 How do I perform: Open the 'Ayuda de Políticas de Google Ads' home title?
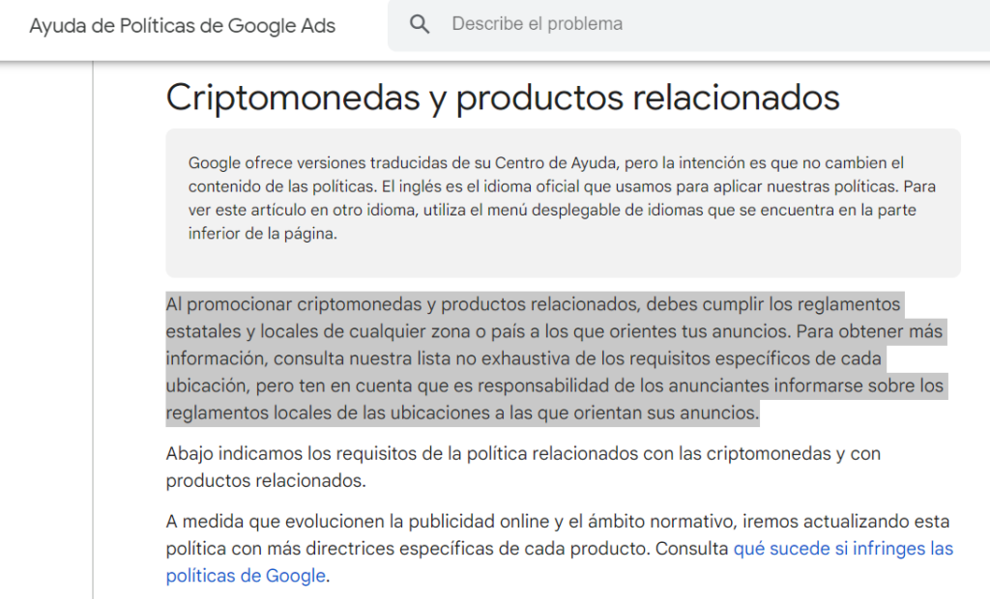(x=183, y=26)
